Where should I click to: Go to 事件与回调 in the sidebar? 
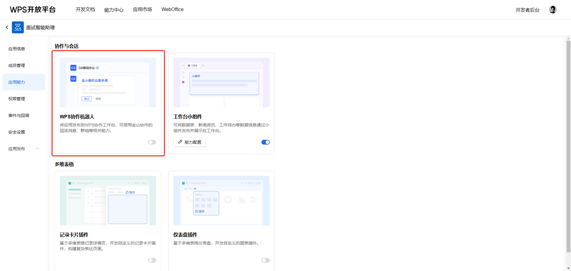pyautogui.click(x=24, y=115)
